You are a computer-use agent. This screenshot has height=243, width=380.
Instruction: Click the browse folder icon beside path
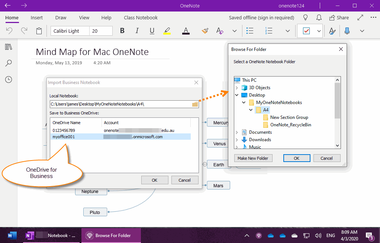(x=195, y=104)
